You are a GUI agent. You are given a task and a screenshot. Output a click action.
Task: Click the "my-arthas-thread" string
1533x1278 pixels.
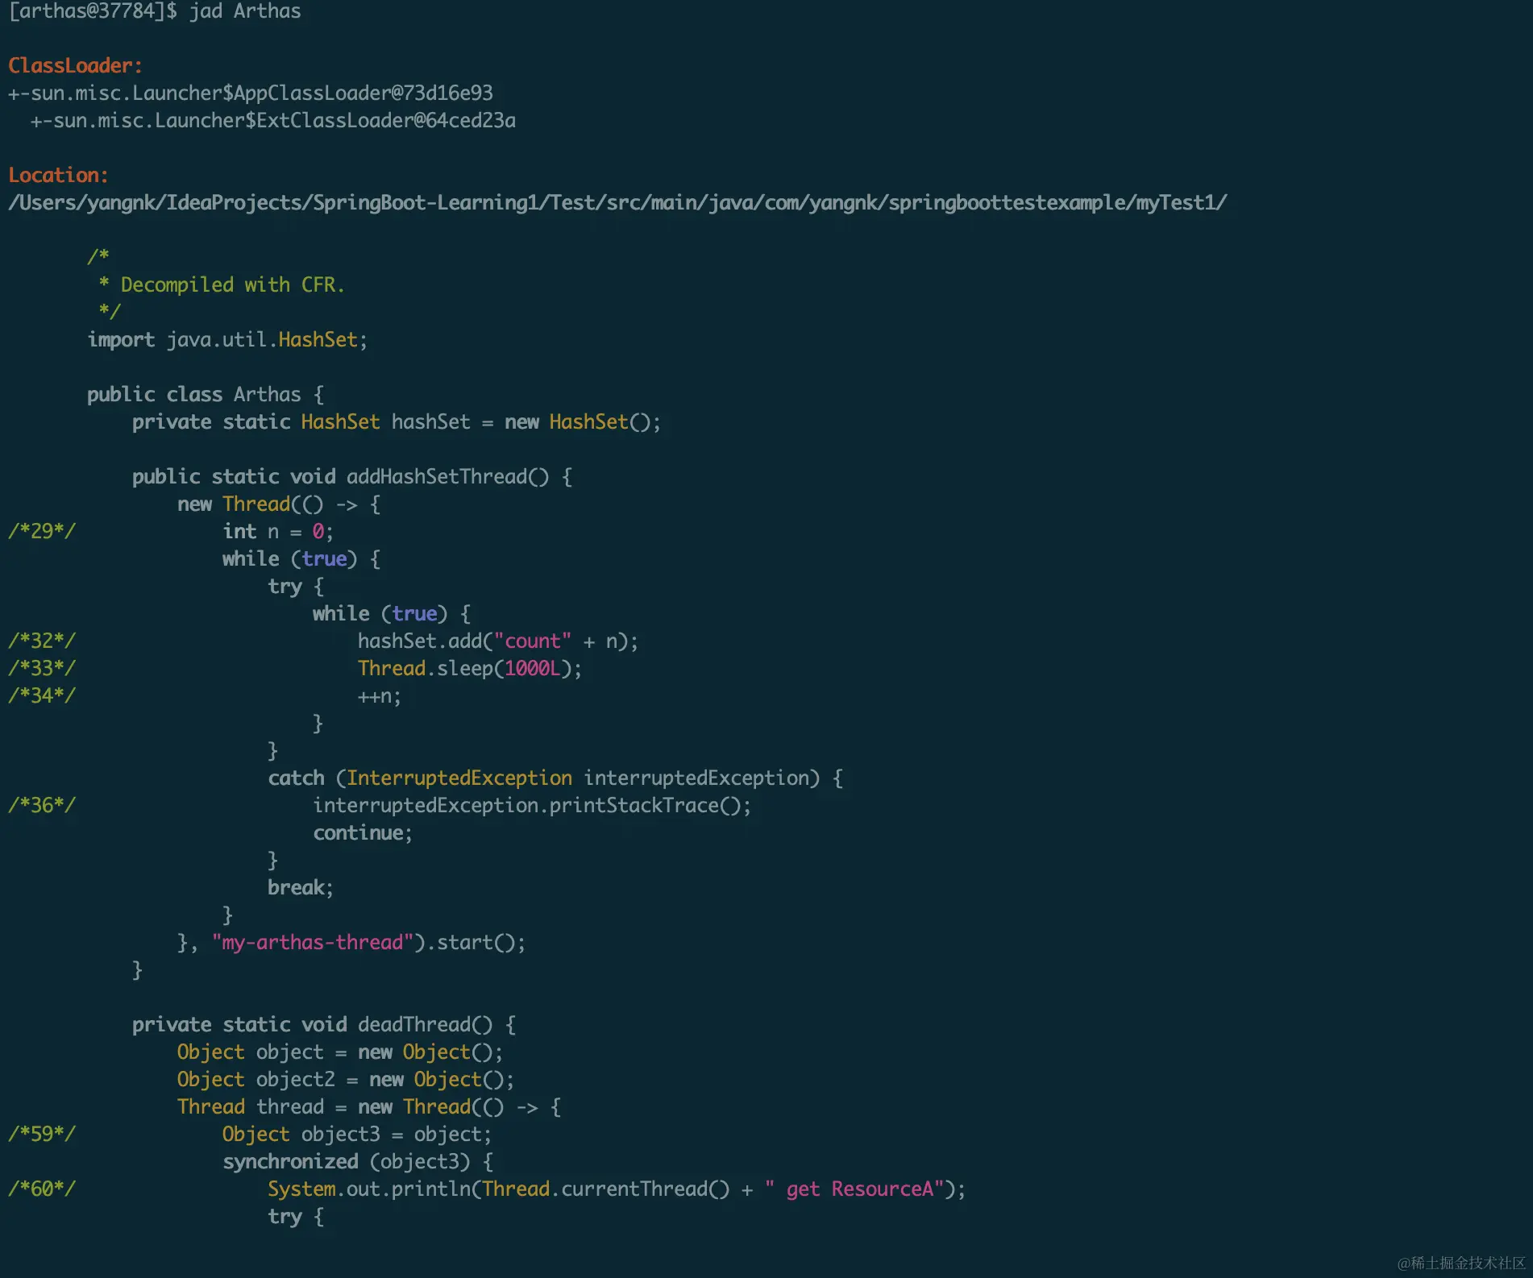tap(313, 942)
